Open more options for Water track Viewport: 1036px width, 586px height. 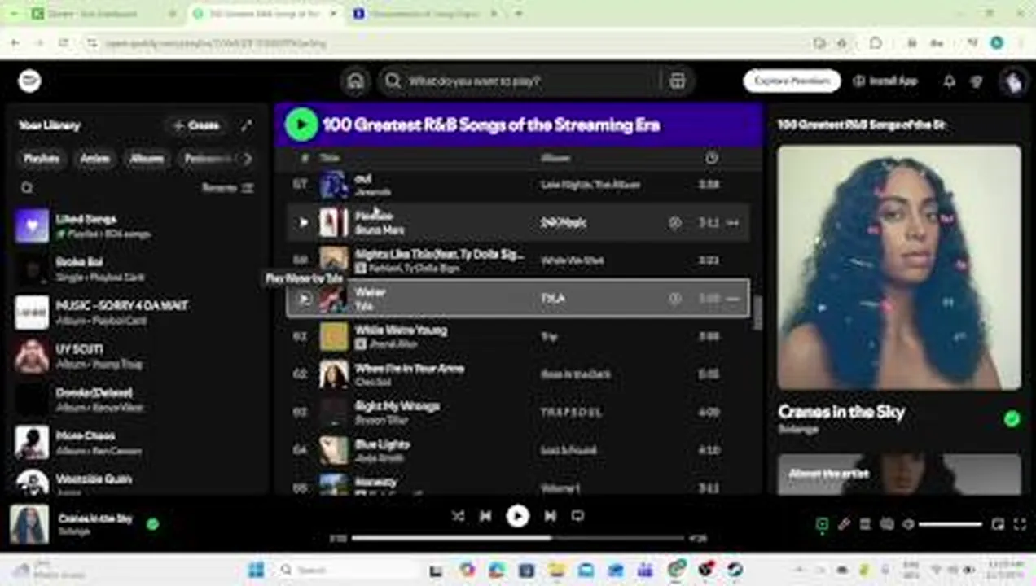(x=732, y=299)
